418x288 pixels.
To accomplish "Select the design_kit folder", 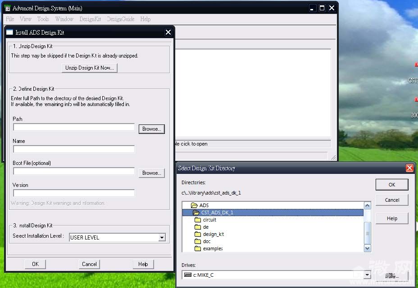I will 209,234.
